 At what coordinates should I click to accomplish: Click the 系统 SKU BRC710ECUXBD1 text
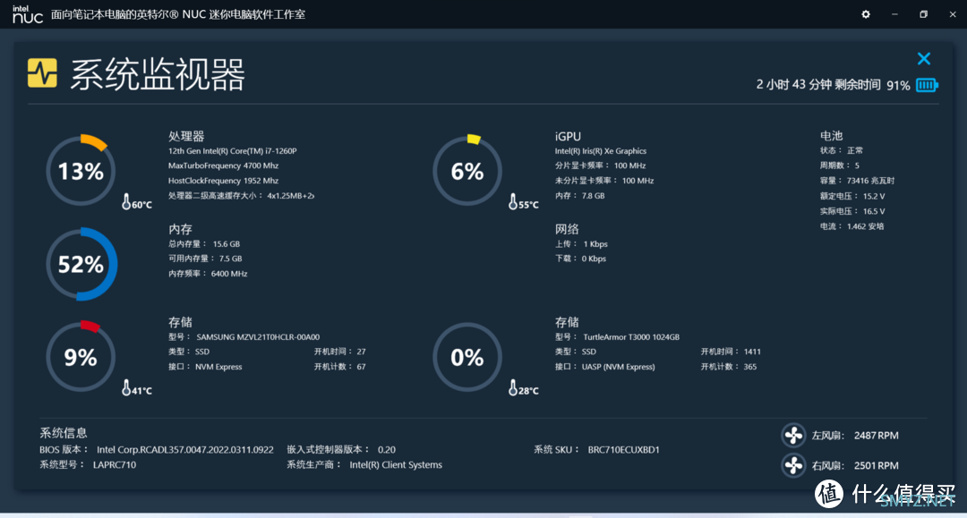(x=596, y=450)
